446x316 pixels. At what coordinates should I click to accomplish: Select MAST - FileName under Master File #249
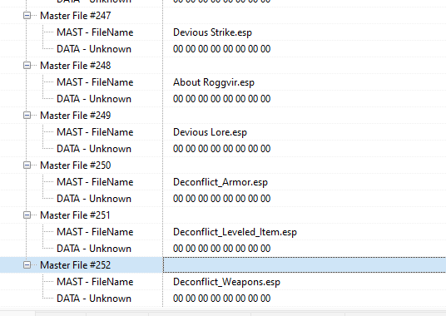[x=95, y=132]
